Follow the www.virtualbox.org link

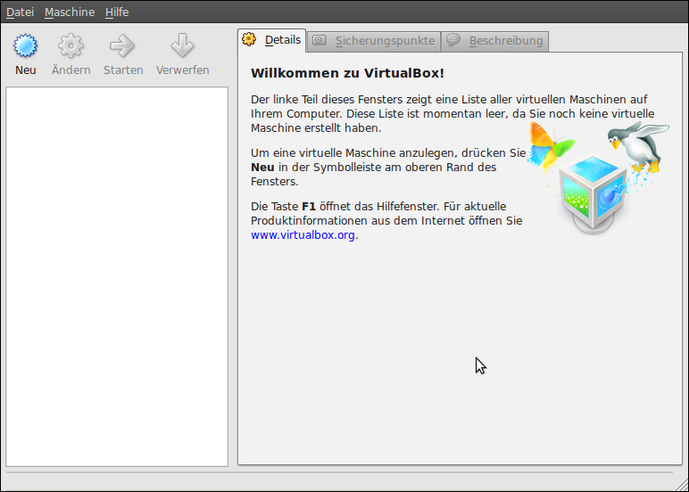point(303,235)
